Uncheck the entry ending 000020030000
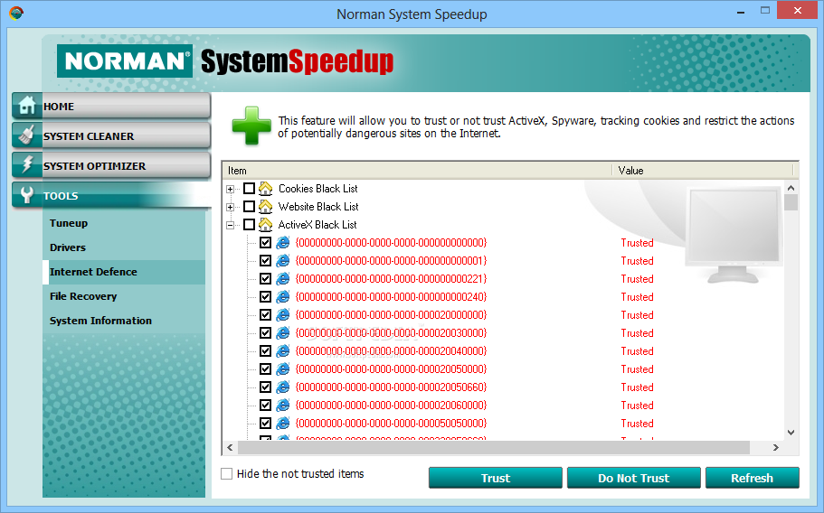Screen dimensions: 824x513 [265, 332]
